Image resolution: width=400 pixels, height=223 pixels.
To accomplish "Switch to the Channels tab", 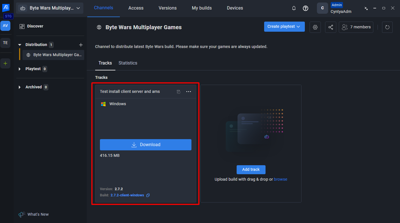I will [x=104, y=8].
